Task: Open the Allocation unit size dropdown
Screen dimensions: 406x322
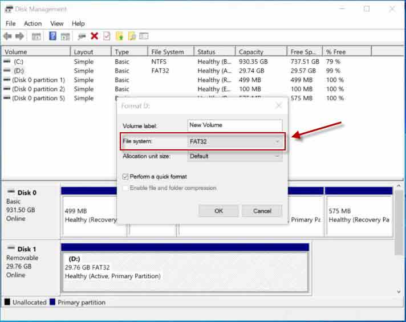Action: pyautogui.click(x=234, y=156)
